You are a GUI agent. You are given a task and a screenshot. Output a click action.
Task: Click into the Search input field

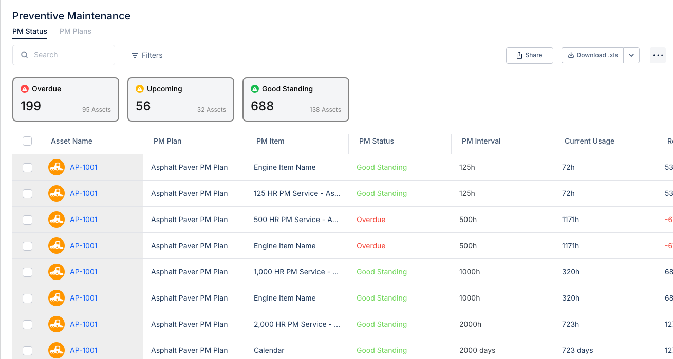click(64, 55)
